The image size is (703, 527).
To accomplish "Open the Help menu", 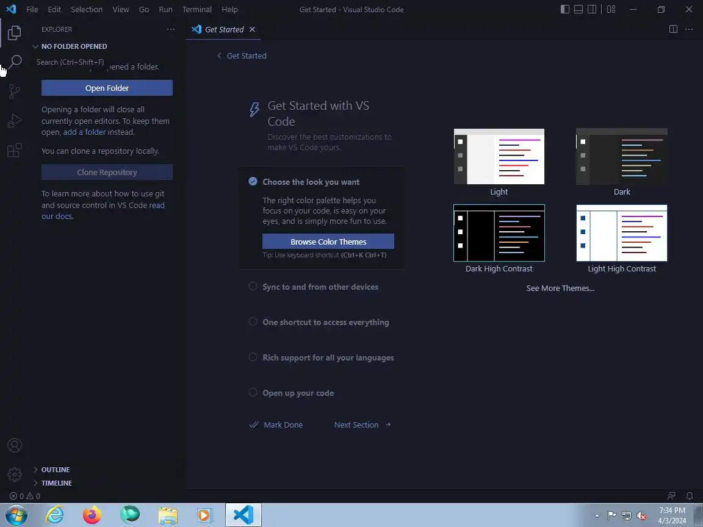I will [229, 9].
